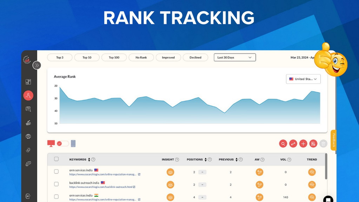Image resolution: width=359 pixels, height=202 pixels.
Task: Click the red expand arrows icon
Action: pos(293,143)
